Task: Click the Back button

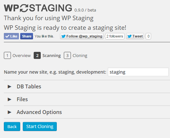Action: [x=12, y=126]
